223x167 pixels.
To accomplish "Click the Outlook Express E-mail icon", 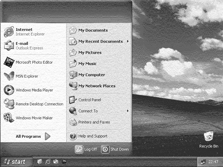I will pos(9,46).
